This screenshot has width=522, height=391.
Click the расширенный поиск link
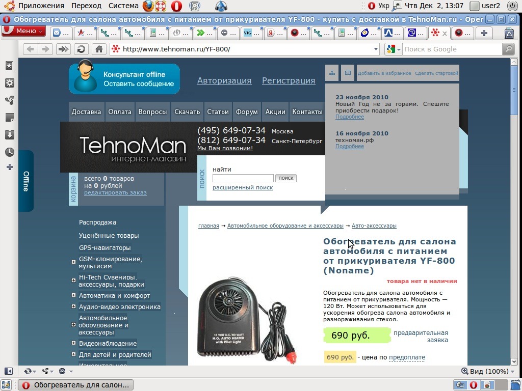(243, 187)
